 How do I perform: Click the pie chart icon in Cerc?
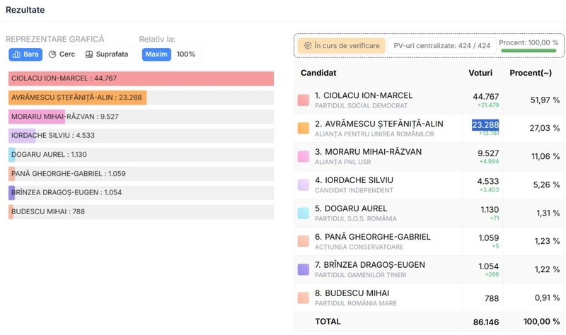pyautogui.click(x=52, y=54)
